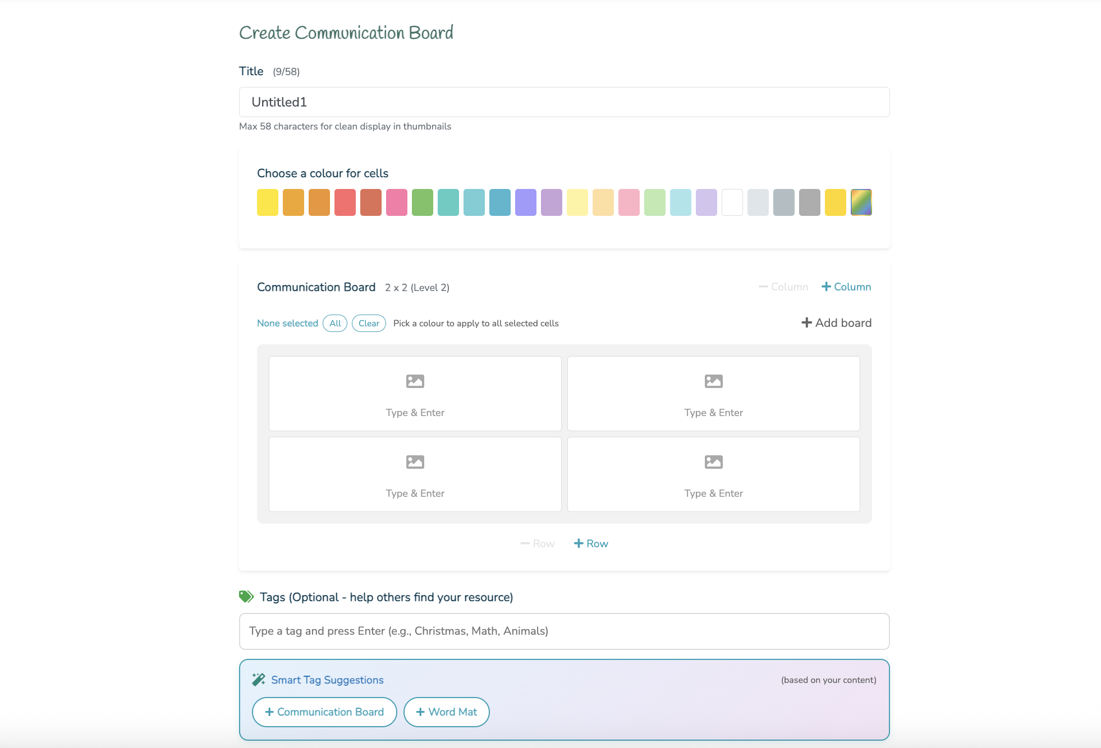The image size is (1101, 748).
Task: Click the image icon in the bottom-right cell
Action: click(713, 461)
